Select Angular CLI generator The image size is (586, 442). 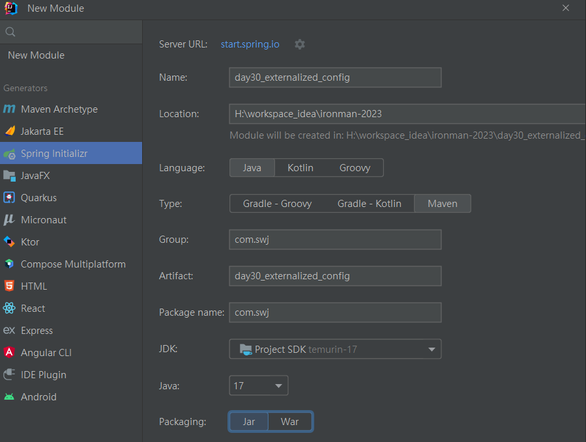pyautogui.click(x=71, y=352)
